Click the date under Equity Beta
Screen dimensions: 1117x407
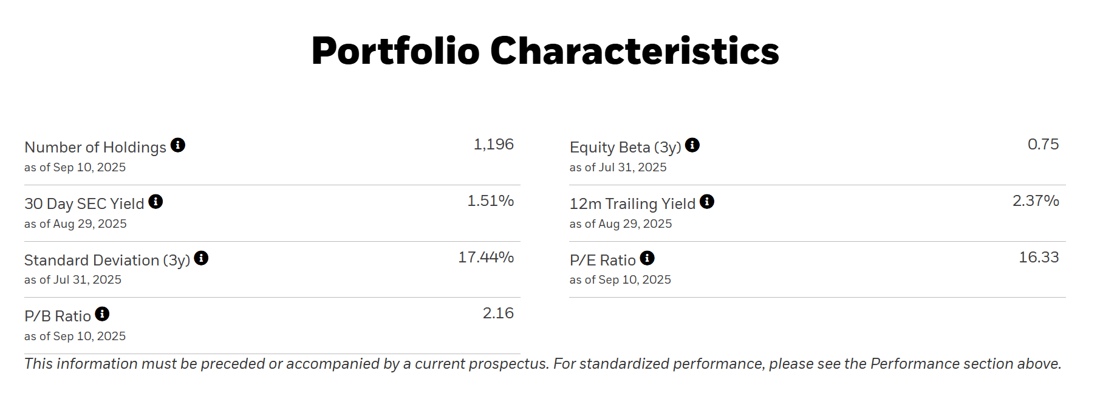pyautogui.click(x=618, y=168)
